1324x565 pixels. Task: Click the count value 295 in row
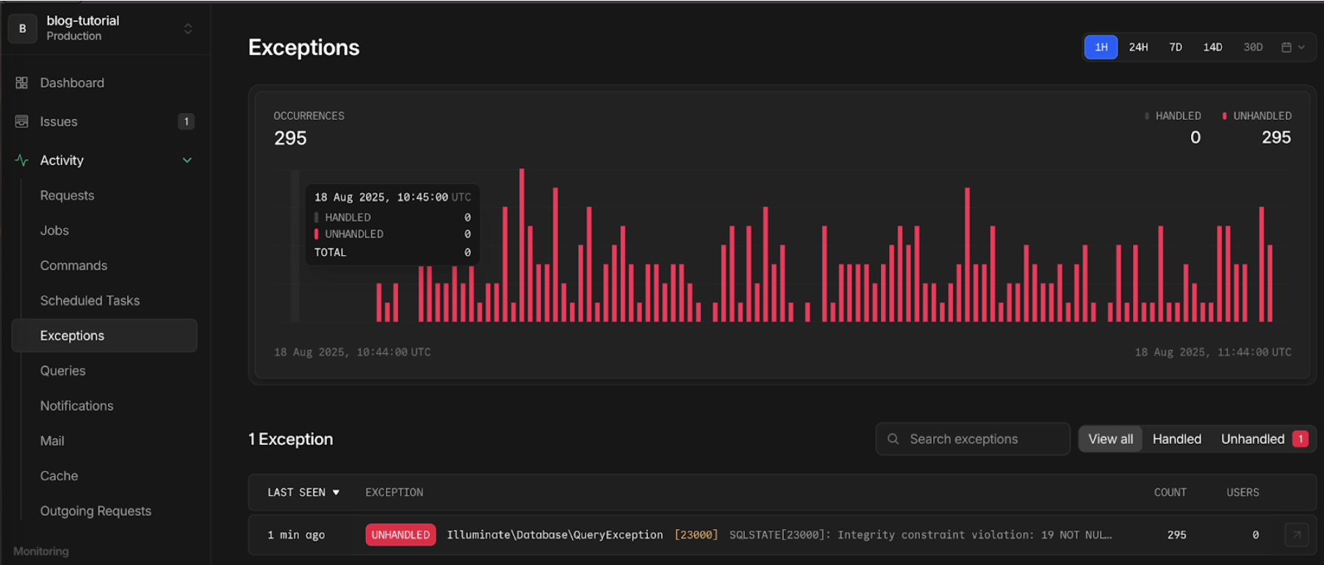1176,535
